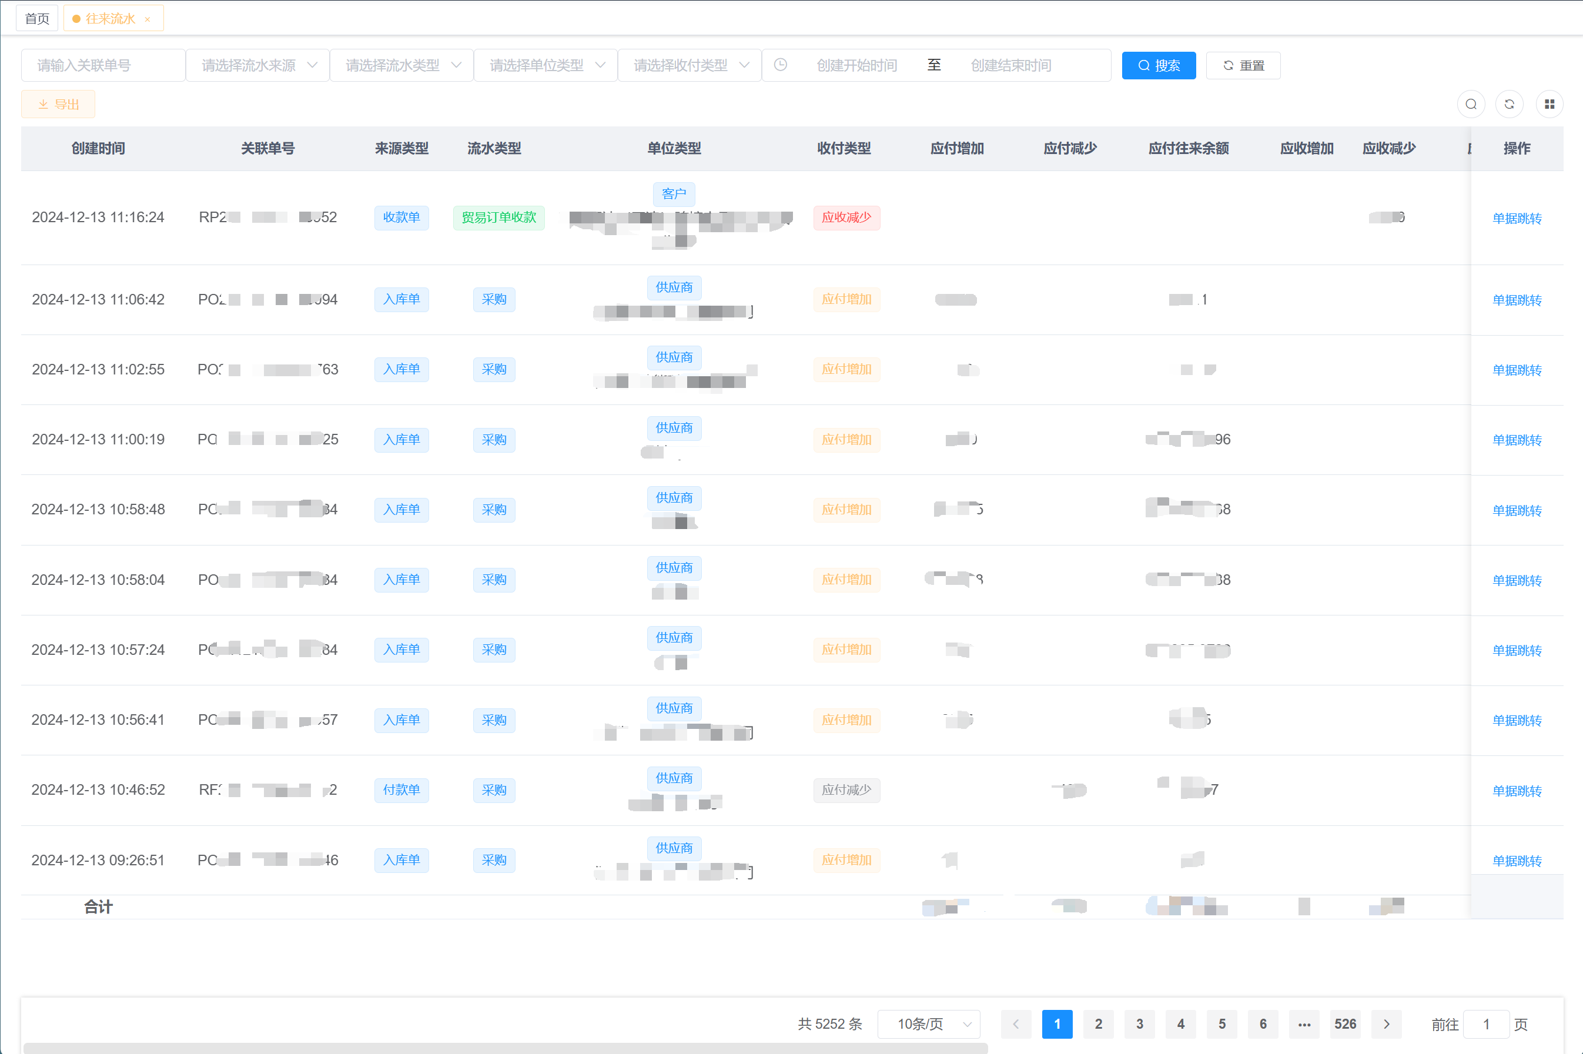Screen dimensions: 1583x1054
Task: Open the 请选择流水类型 dropdown
Action: point(402,65)
